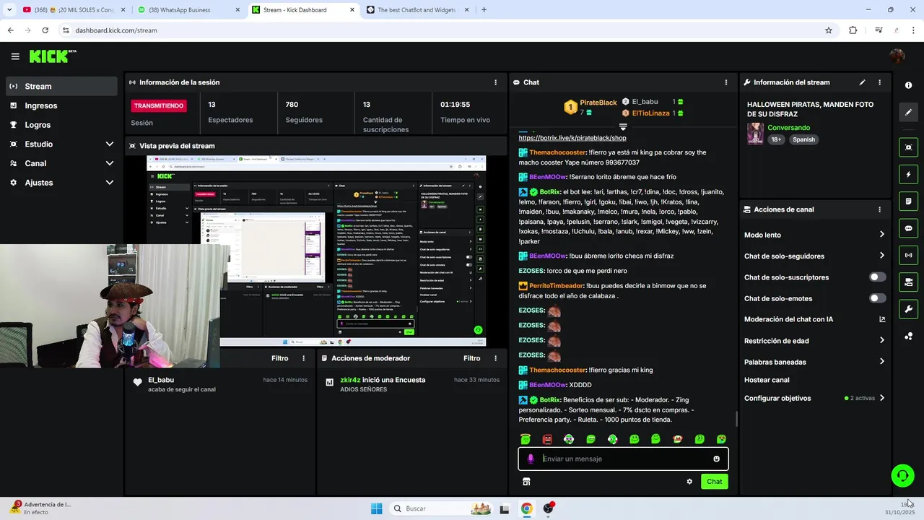
Task: Click the Conversando category link
Action: coord(788,128)
